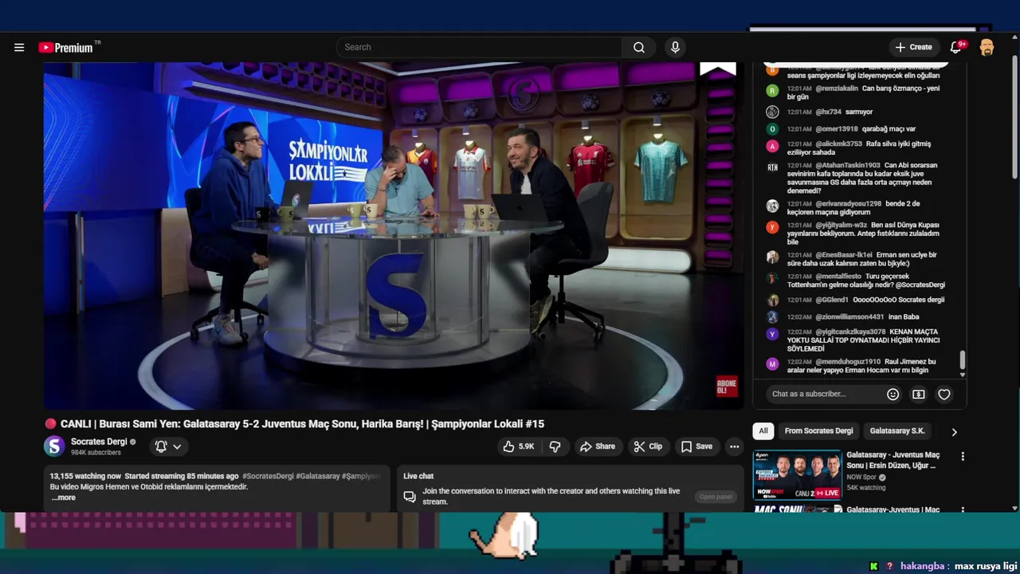
Task: Open the Socrates Dergi channel name link
Action: (99, 442)
